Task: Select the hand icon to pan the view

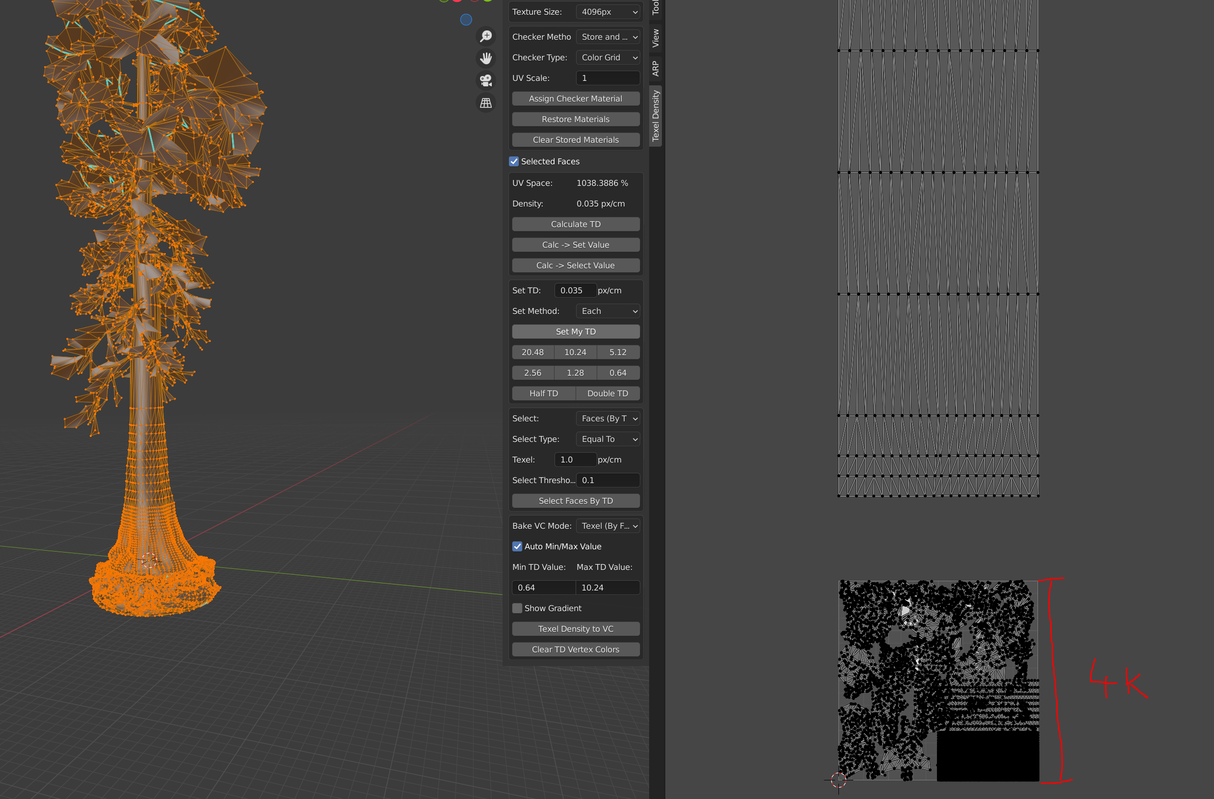Action: coord(485,58)
